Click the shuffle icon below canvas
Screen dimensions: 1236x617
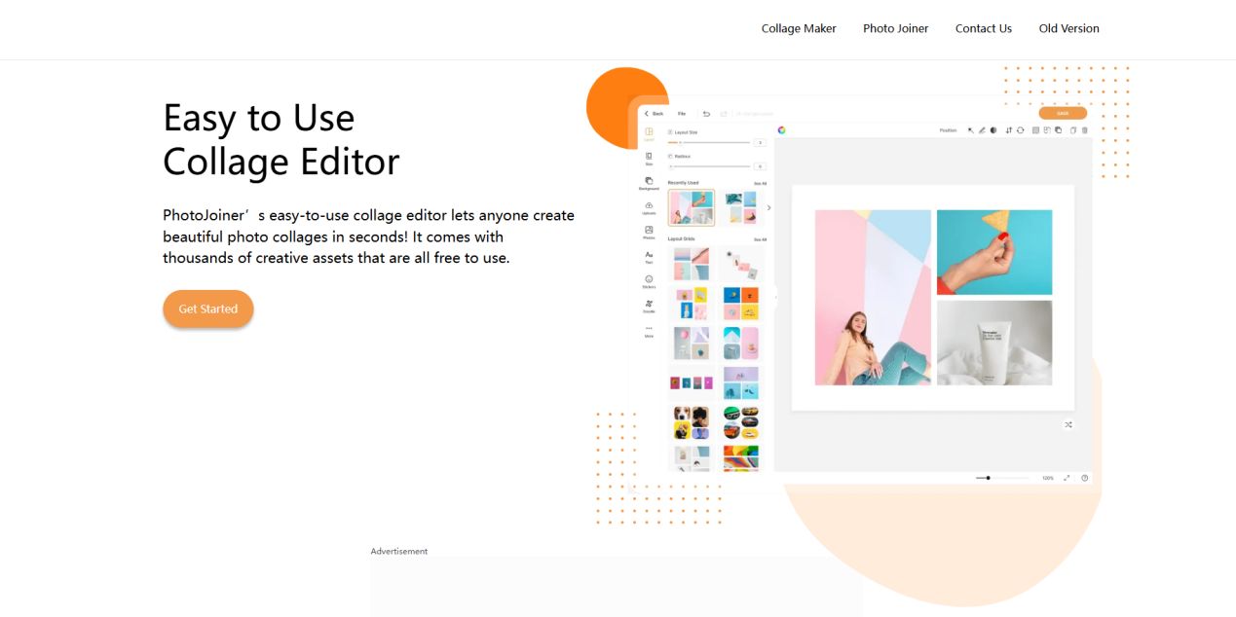(1068, 424)
